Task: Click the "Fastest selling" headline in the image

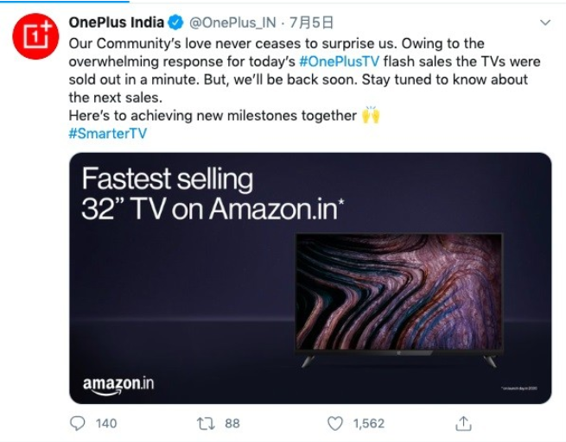Action: [x=167, y=180]
